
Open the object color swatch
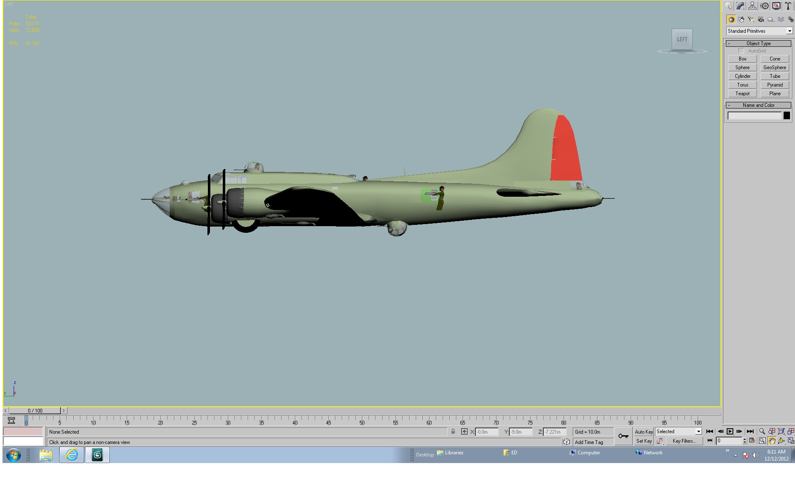pyautogui.click(x=787, y=116)
